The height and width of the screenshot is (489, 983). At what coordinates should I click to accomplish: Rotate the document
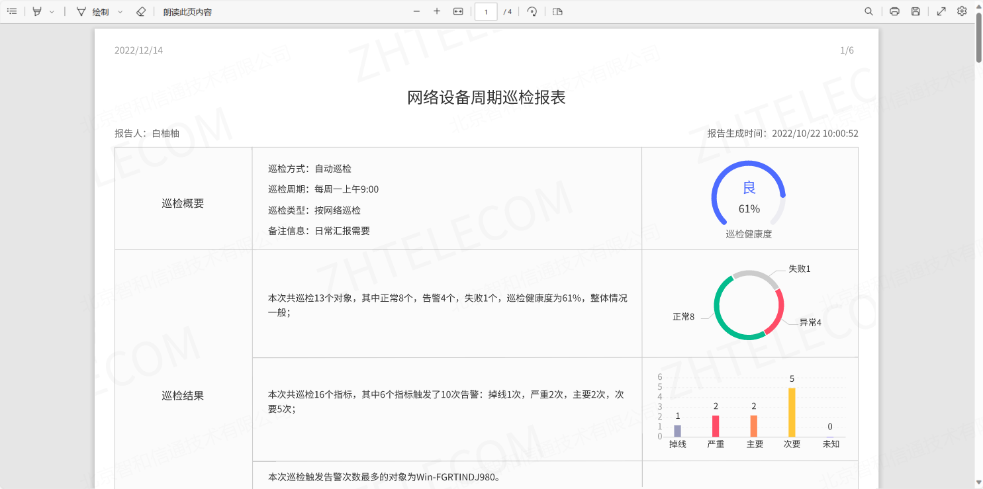[532, 11]
